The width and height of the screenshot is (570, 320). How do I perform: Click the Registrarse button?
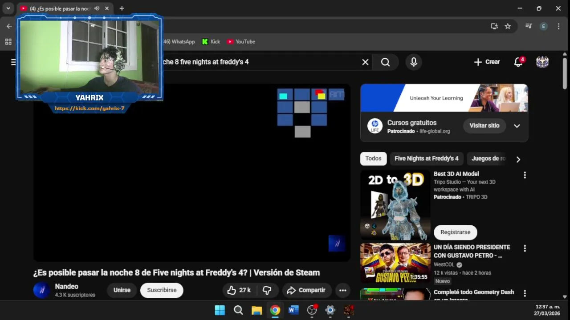click(456, 232)
